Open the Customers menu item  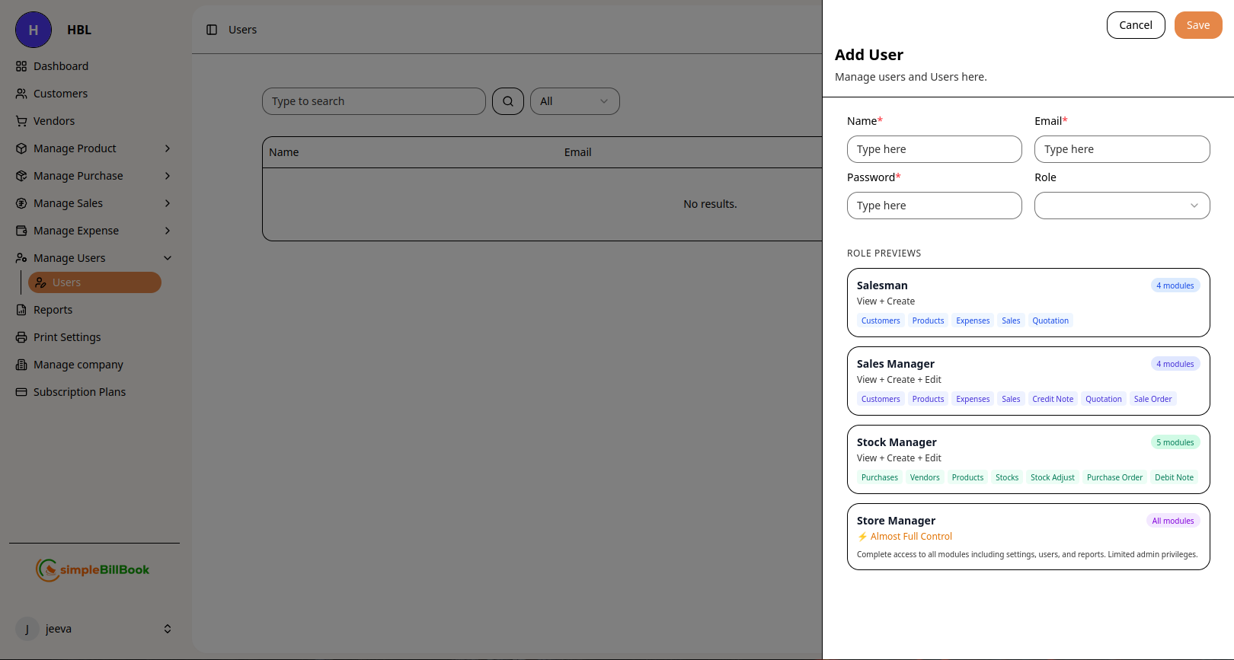[60, 94]
